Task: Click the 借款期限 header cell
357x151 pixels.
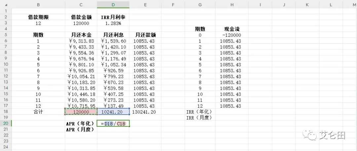Action: point(38,17)
